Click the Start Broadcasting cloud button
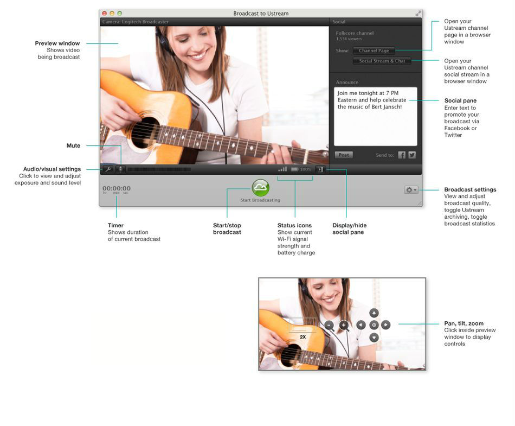The image size is (515, 426). pos(260,188)
